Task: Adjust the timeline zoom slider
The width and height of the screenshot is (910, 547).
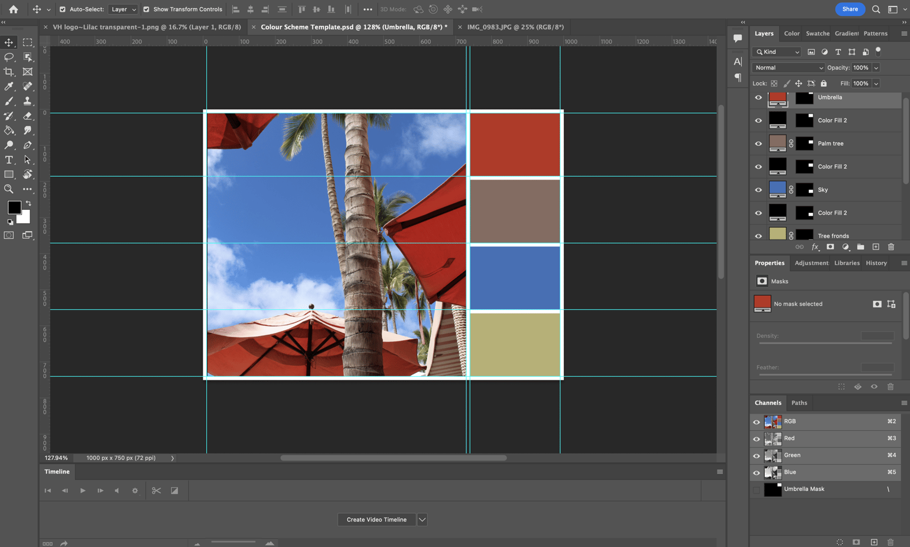Action: (233, 542)
